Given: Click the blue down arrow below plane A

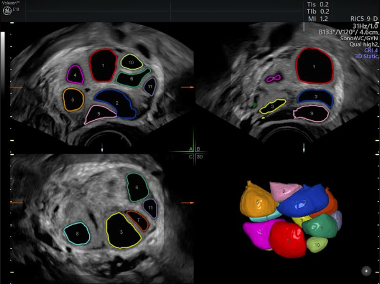Looking at the screenshot, I should pos(103,149).
